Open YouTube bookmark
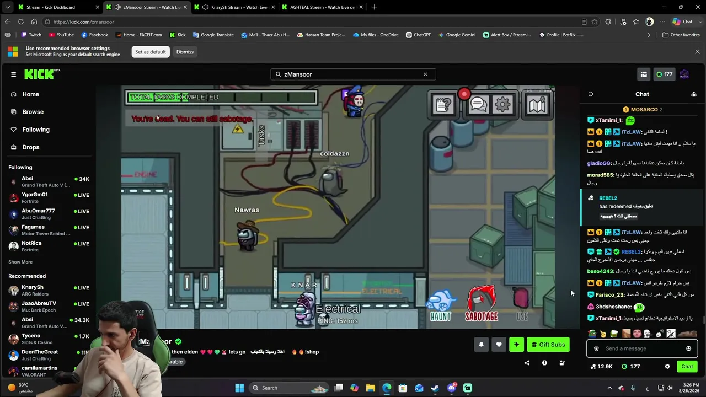The image size is (706, 397). point(61,35)
